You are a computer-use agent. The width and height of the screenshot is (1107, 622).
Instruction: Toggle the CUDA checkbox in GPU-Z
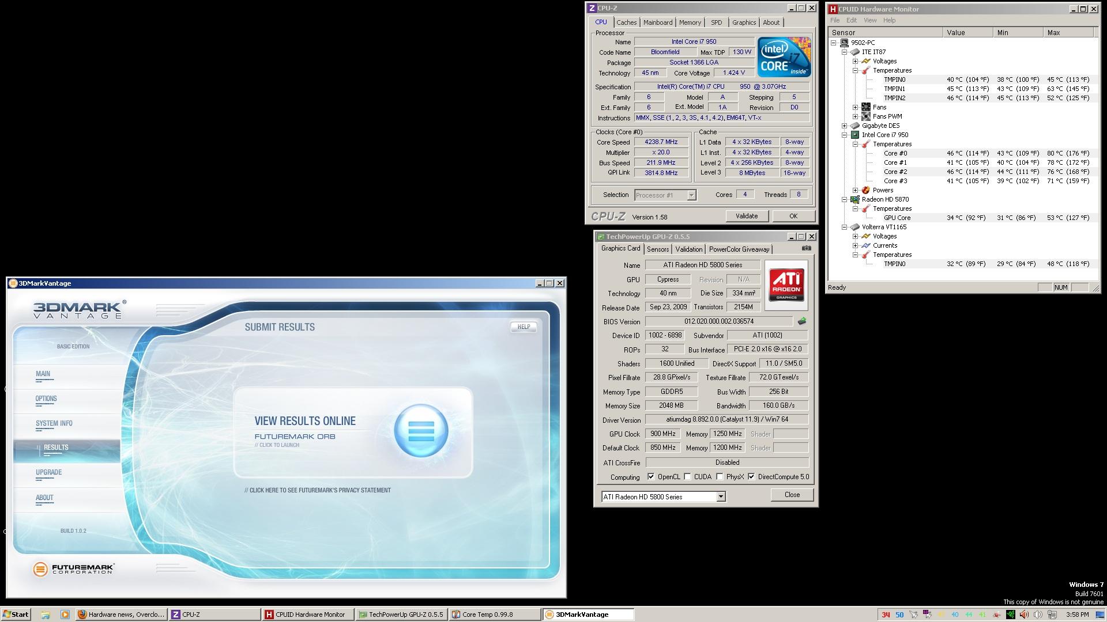click(x=687, y=477)
